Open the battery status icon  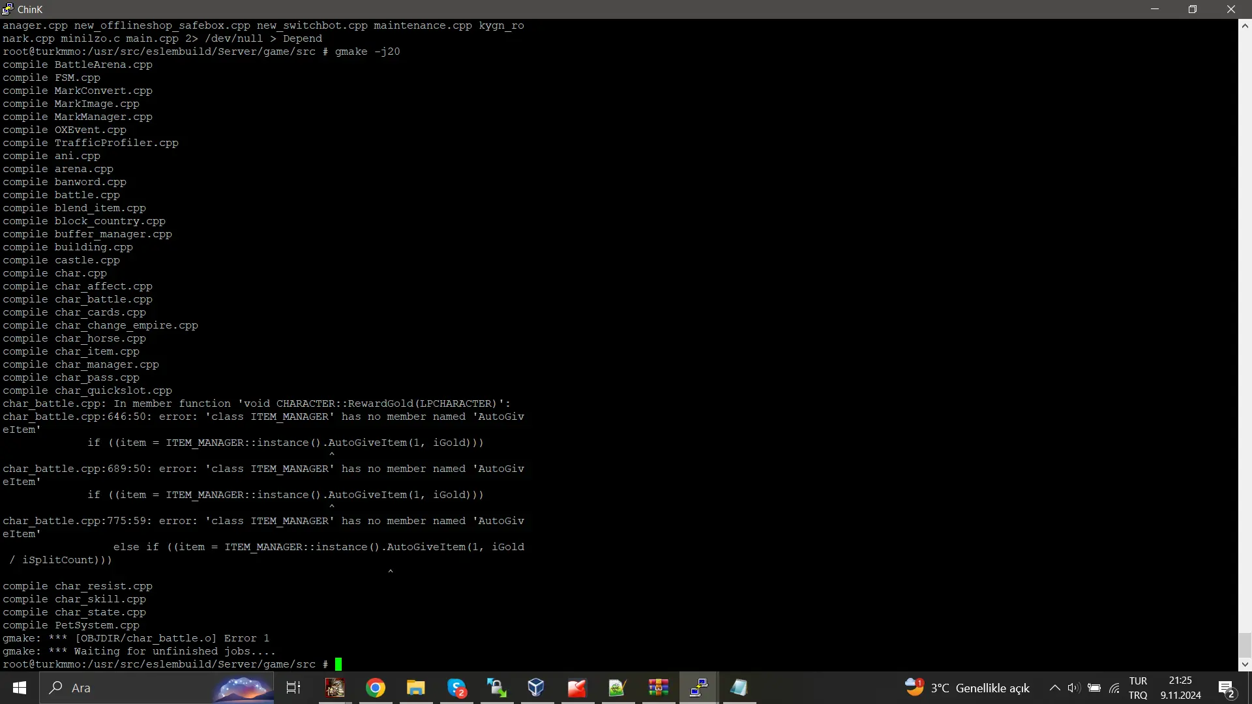tap(1094, 688)
